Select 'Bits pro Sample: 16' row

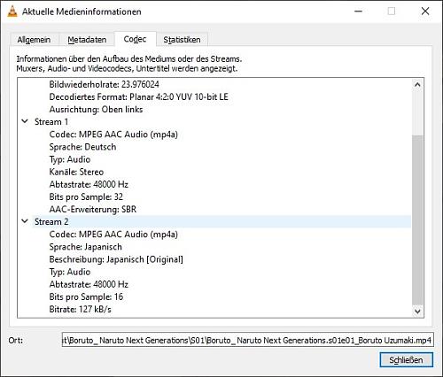(x=86, y=296)
